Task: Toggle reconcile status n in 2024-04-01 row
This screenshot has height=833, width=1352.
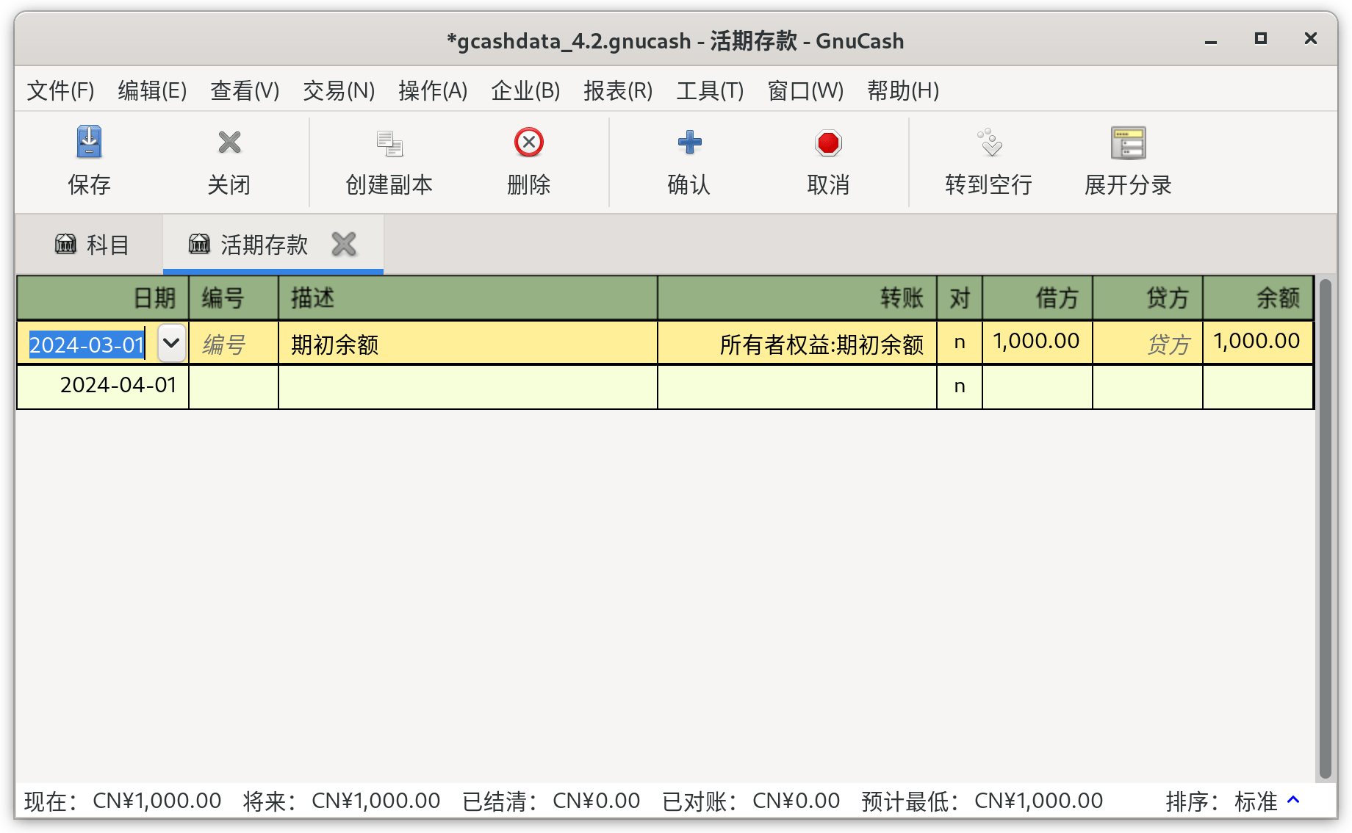Action: coord(960,386)
